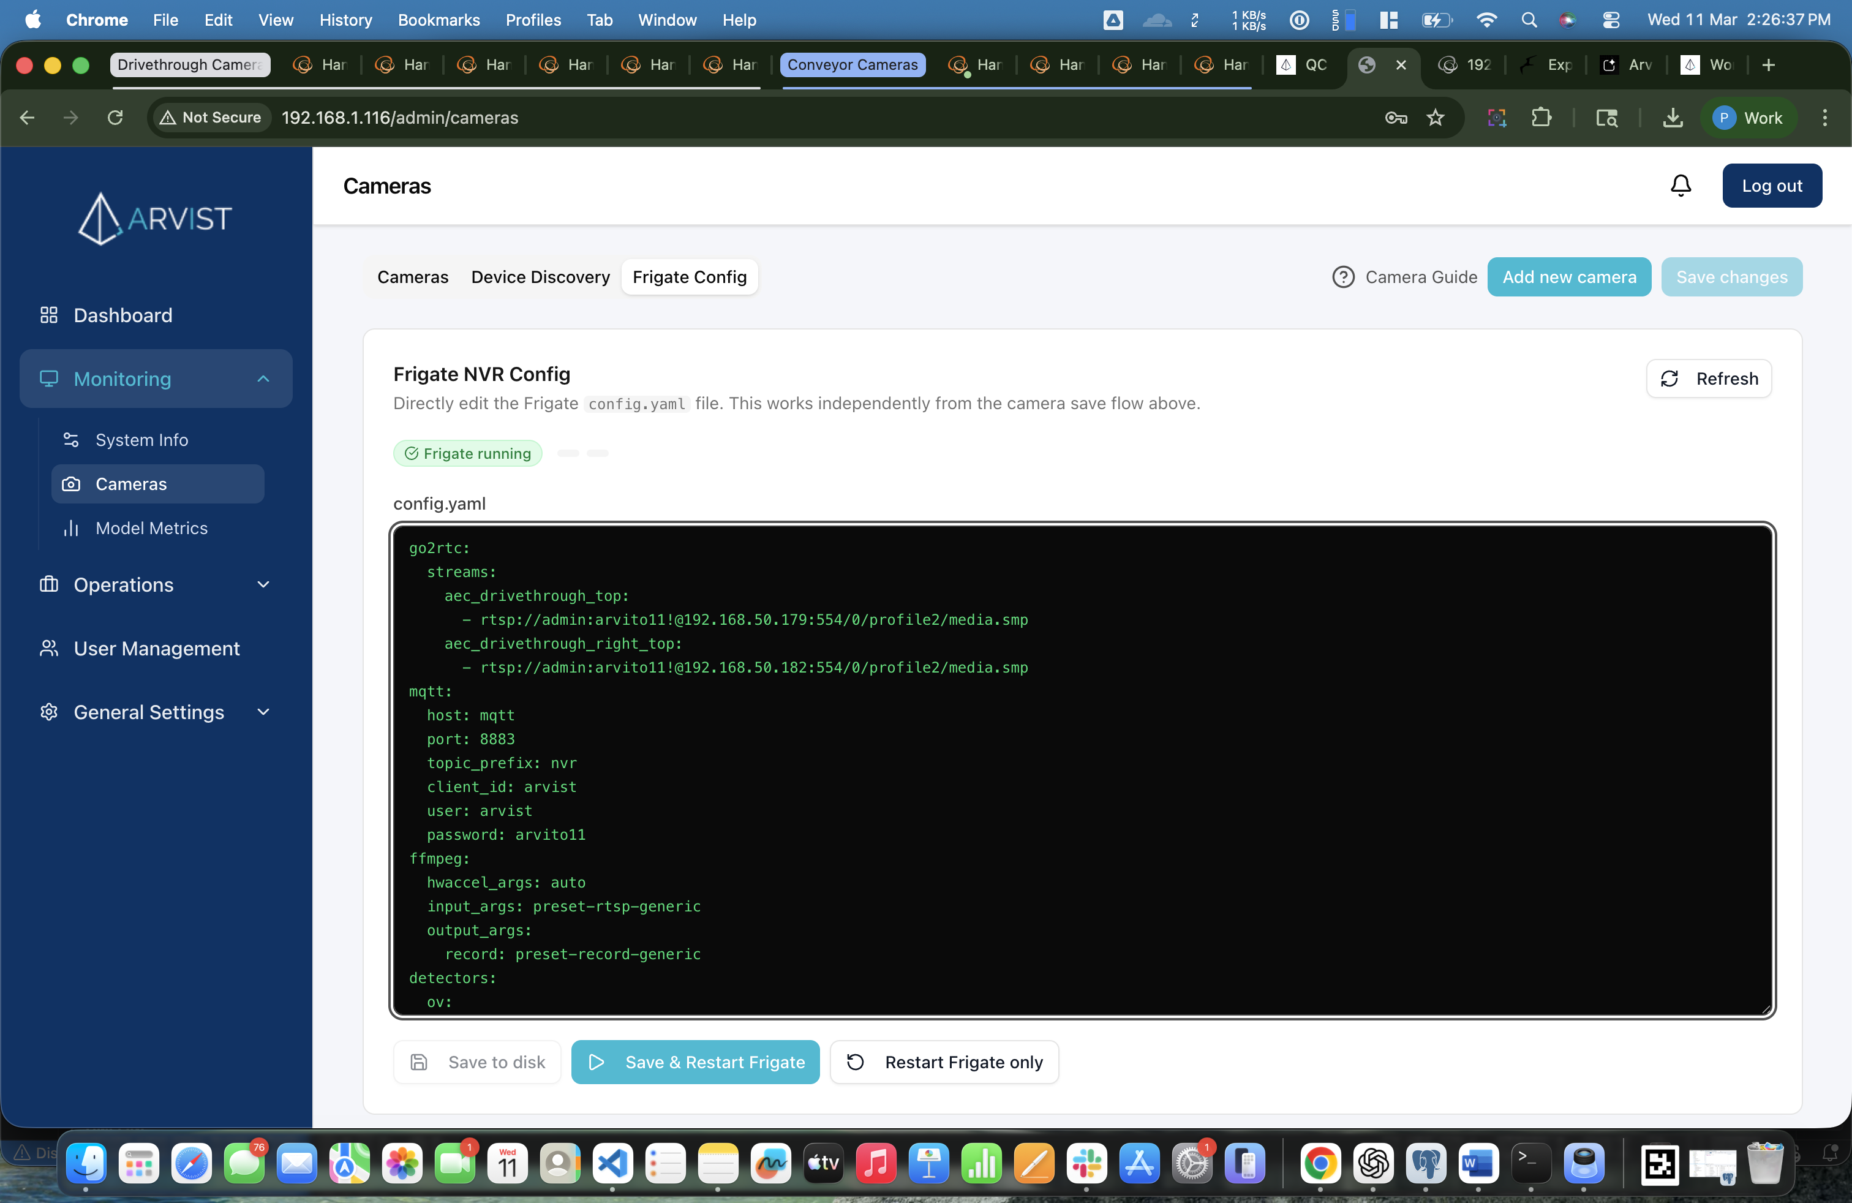Expand the Operations section
Image resolution: width=1852 pixels, height=1203 pixels.
point(263,584)
